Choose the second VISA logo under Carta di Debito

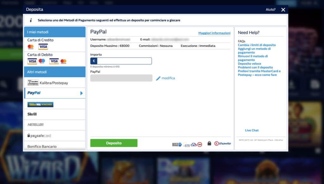click(x=54, y=61)
